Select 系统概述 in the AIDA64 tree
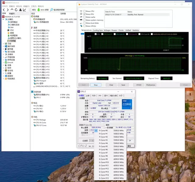This screenshot has height=182, width=195. 14,22
